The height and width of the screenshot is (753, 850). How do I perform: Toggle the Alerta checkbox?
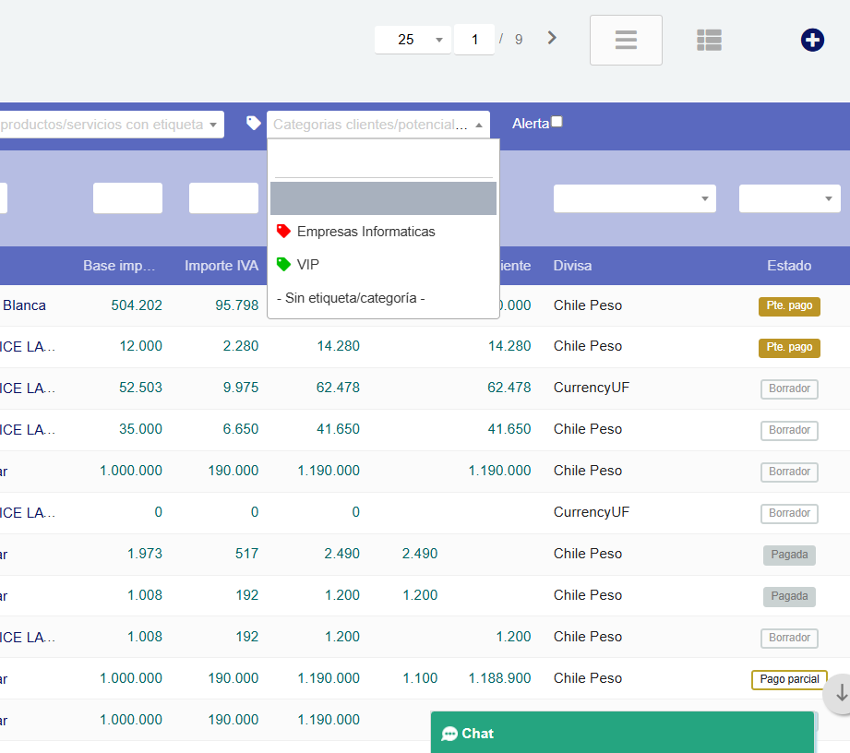click(557, 122)
